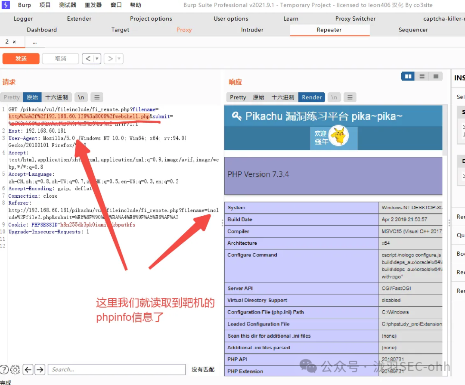The image size is (465, 385).
Task: Click the Loaded Configuration File row label
Action: [258, 324]
